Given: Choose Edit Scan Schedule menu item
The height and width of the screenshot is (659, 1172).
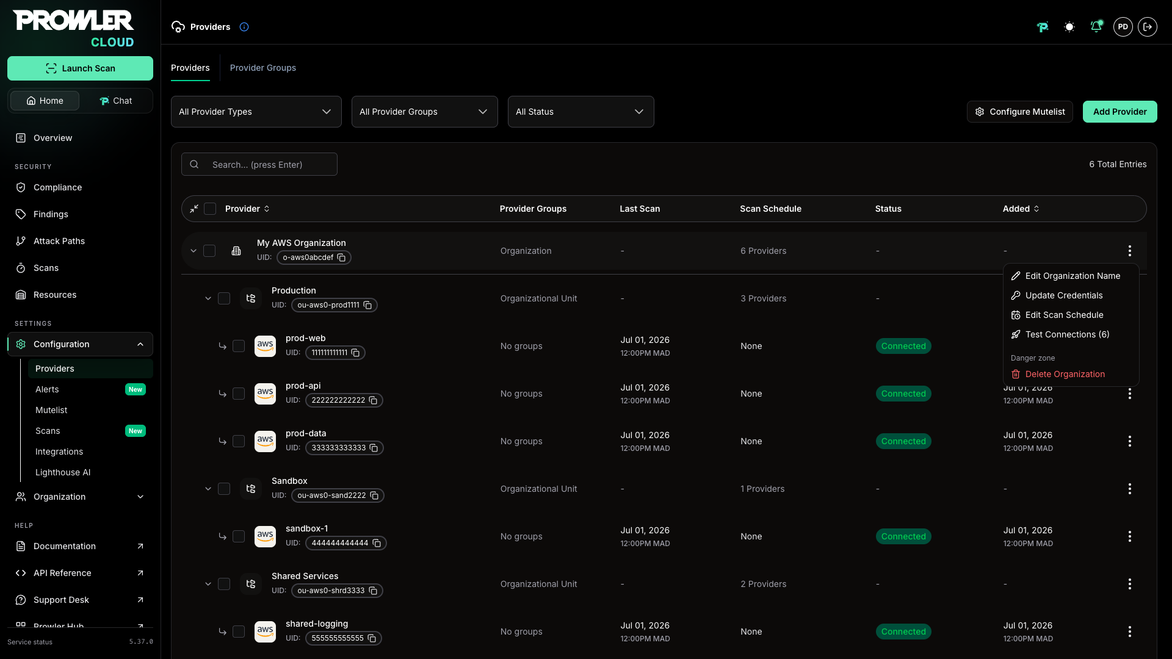Looking at the screenshot, I should [x=1071, y=315].
